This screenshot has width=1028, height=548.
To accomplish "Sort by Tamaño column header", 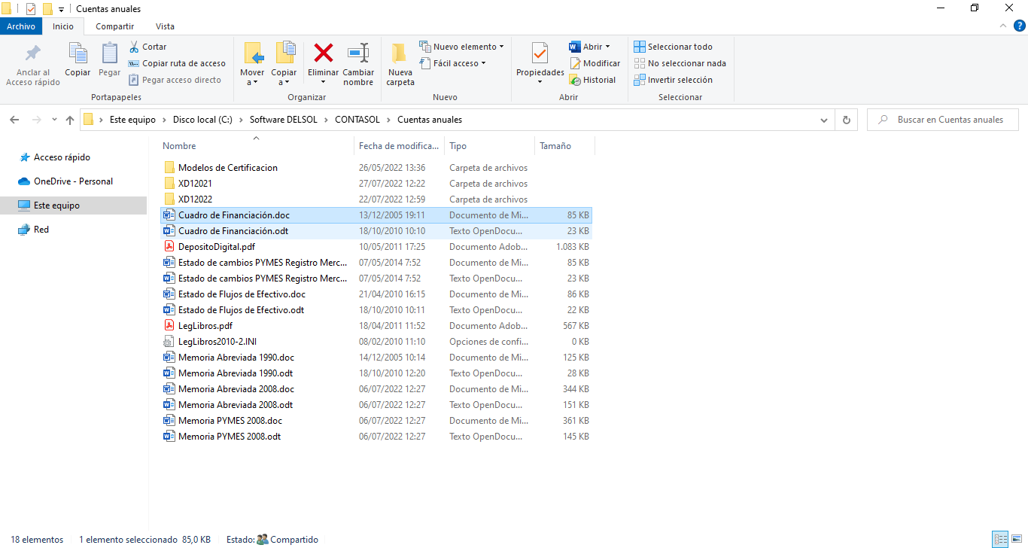I will 564,146.
